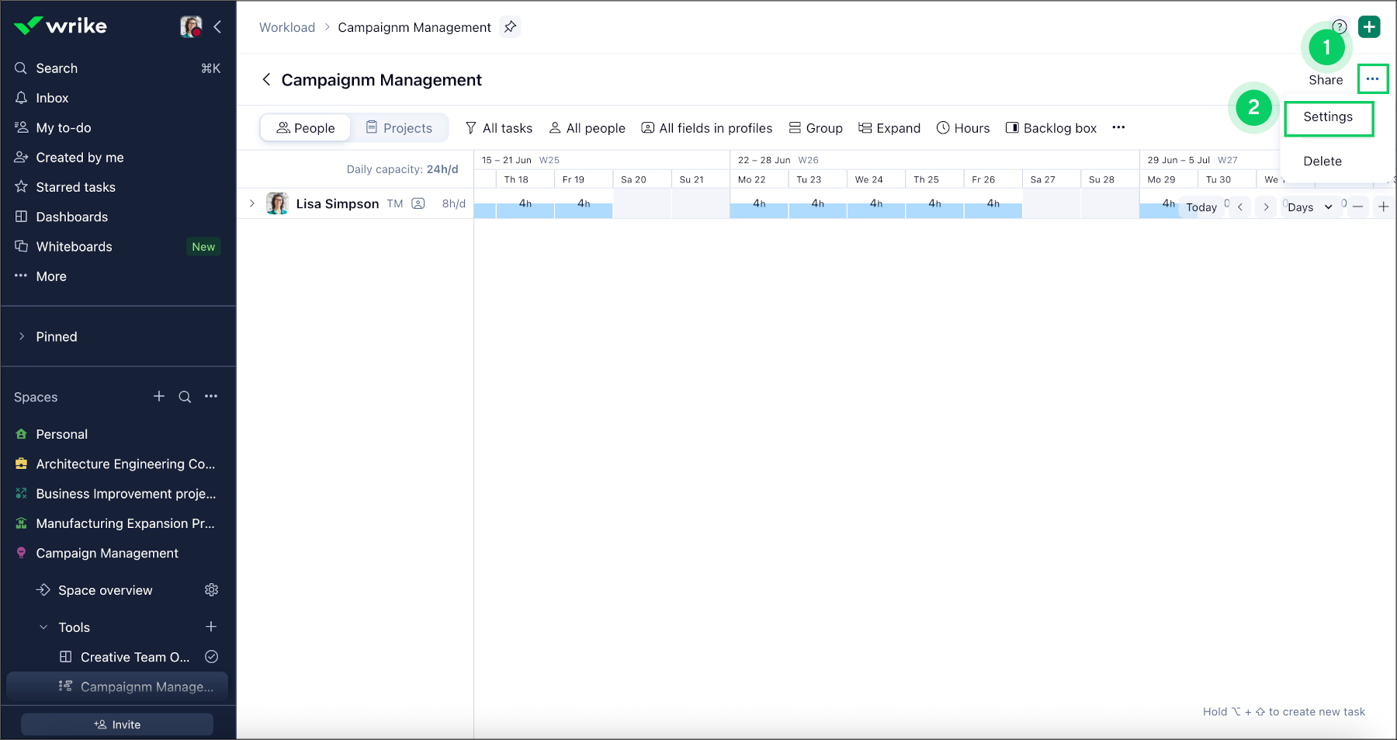The image size is (1397, 740).
Task: Pin the Campaignm Management view
Action: point(510,27)
